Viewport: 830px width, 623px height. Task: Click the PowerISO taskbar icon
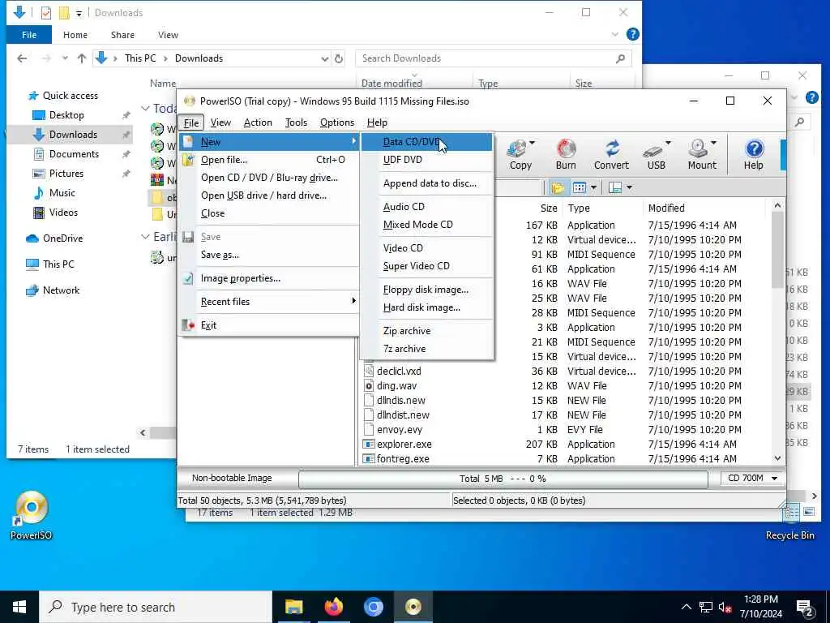coord(413,607)
